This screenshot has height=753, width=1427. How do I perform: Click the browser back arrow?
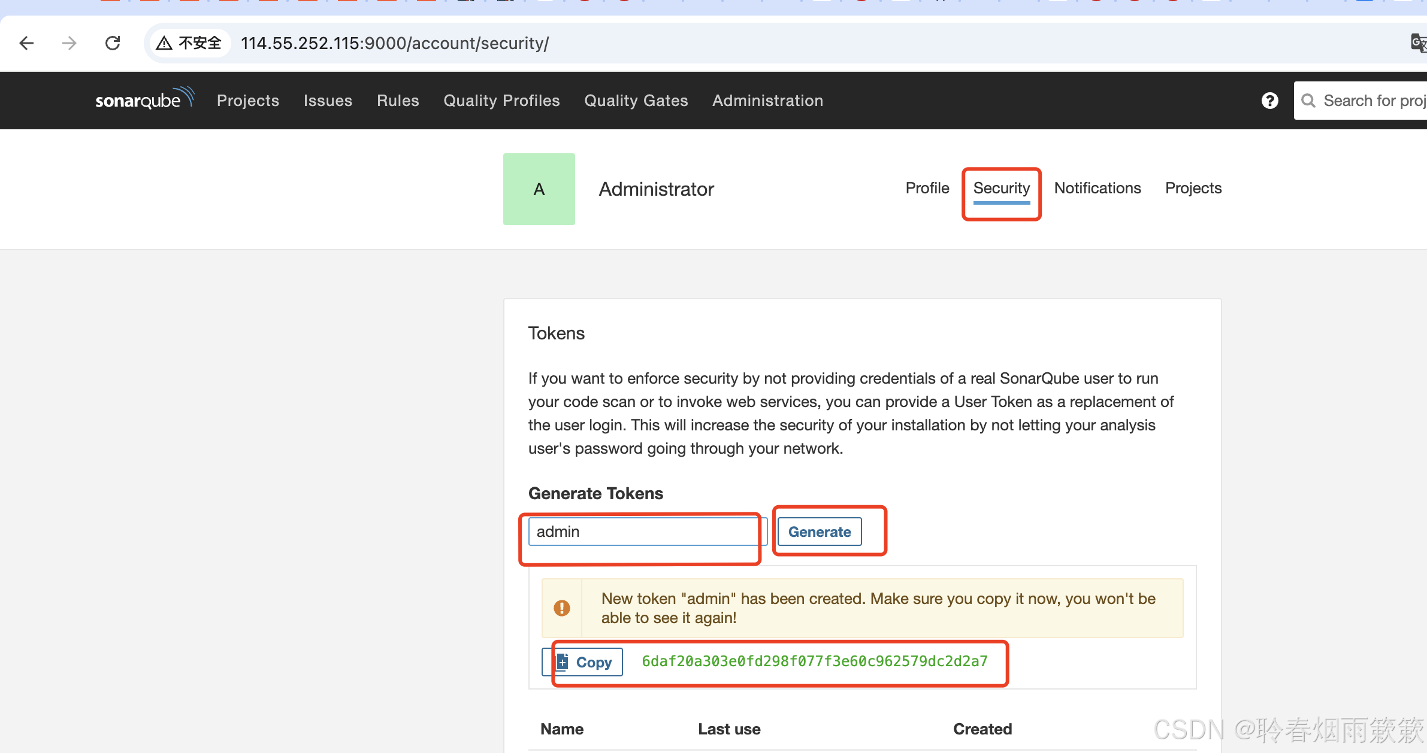(26, 43)
